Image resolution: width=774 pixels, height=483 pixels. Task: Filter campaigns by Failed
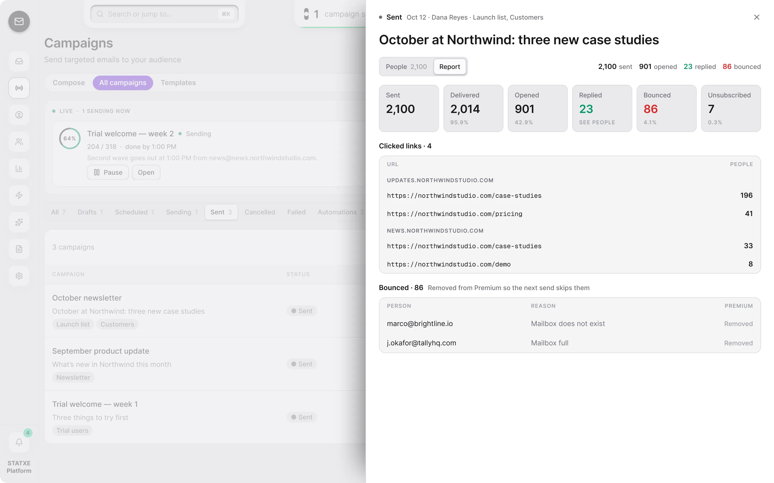[296, 212]
